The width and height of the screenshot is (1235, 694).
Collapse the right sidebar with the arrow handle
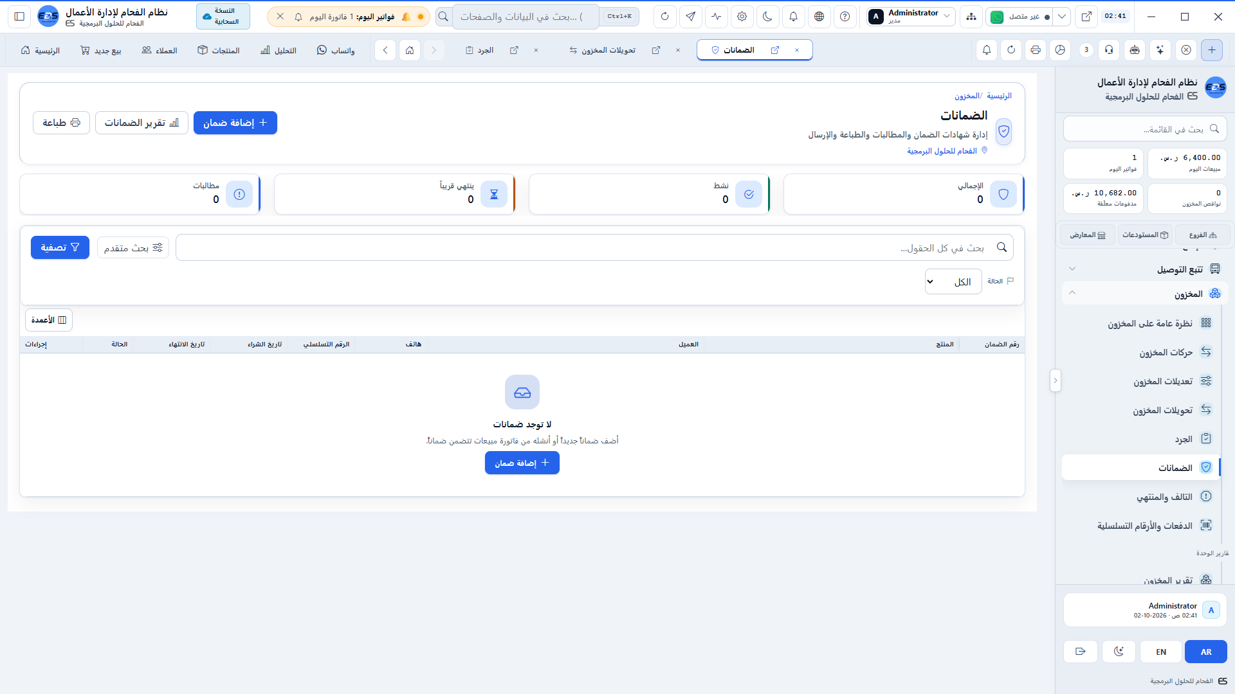1055,380
